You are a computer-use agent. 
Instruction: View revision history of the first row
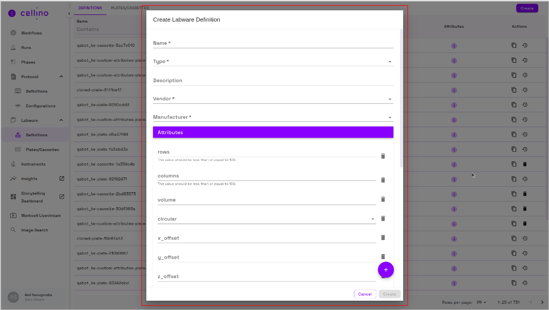[524, 45]
